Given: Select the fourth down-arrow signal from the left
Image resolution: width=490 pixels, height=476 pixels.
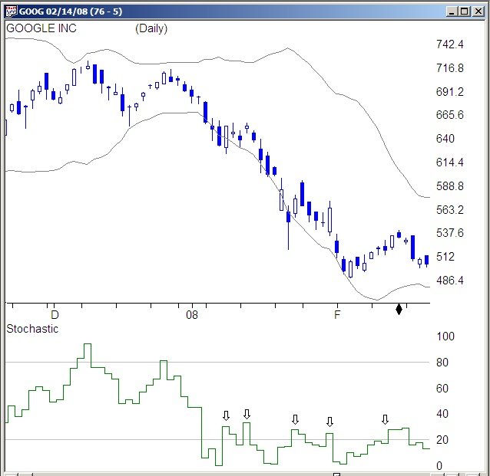Looking at the screenshot, I should 329,422.
